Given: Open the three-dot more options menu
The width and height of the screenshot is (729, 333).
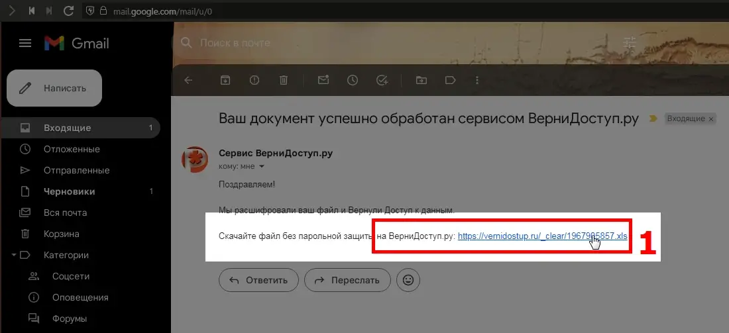Looking at the screenshot, I should 477,80.
